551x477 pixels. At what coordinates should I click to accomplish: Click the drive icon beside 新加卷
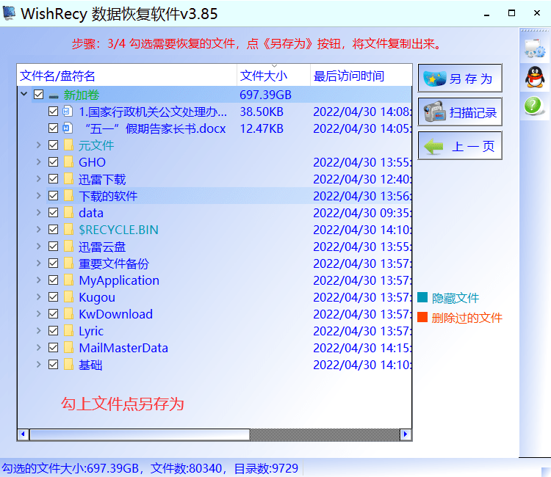54,95
